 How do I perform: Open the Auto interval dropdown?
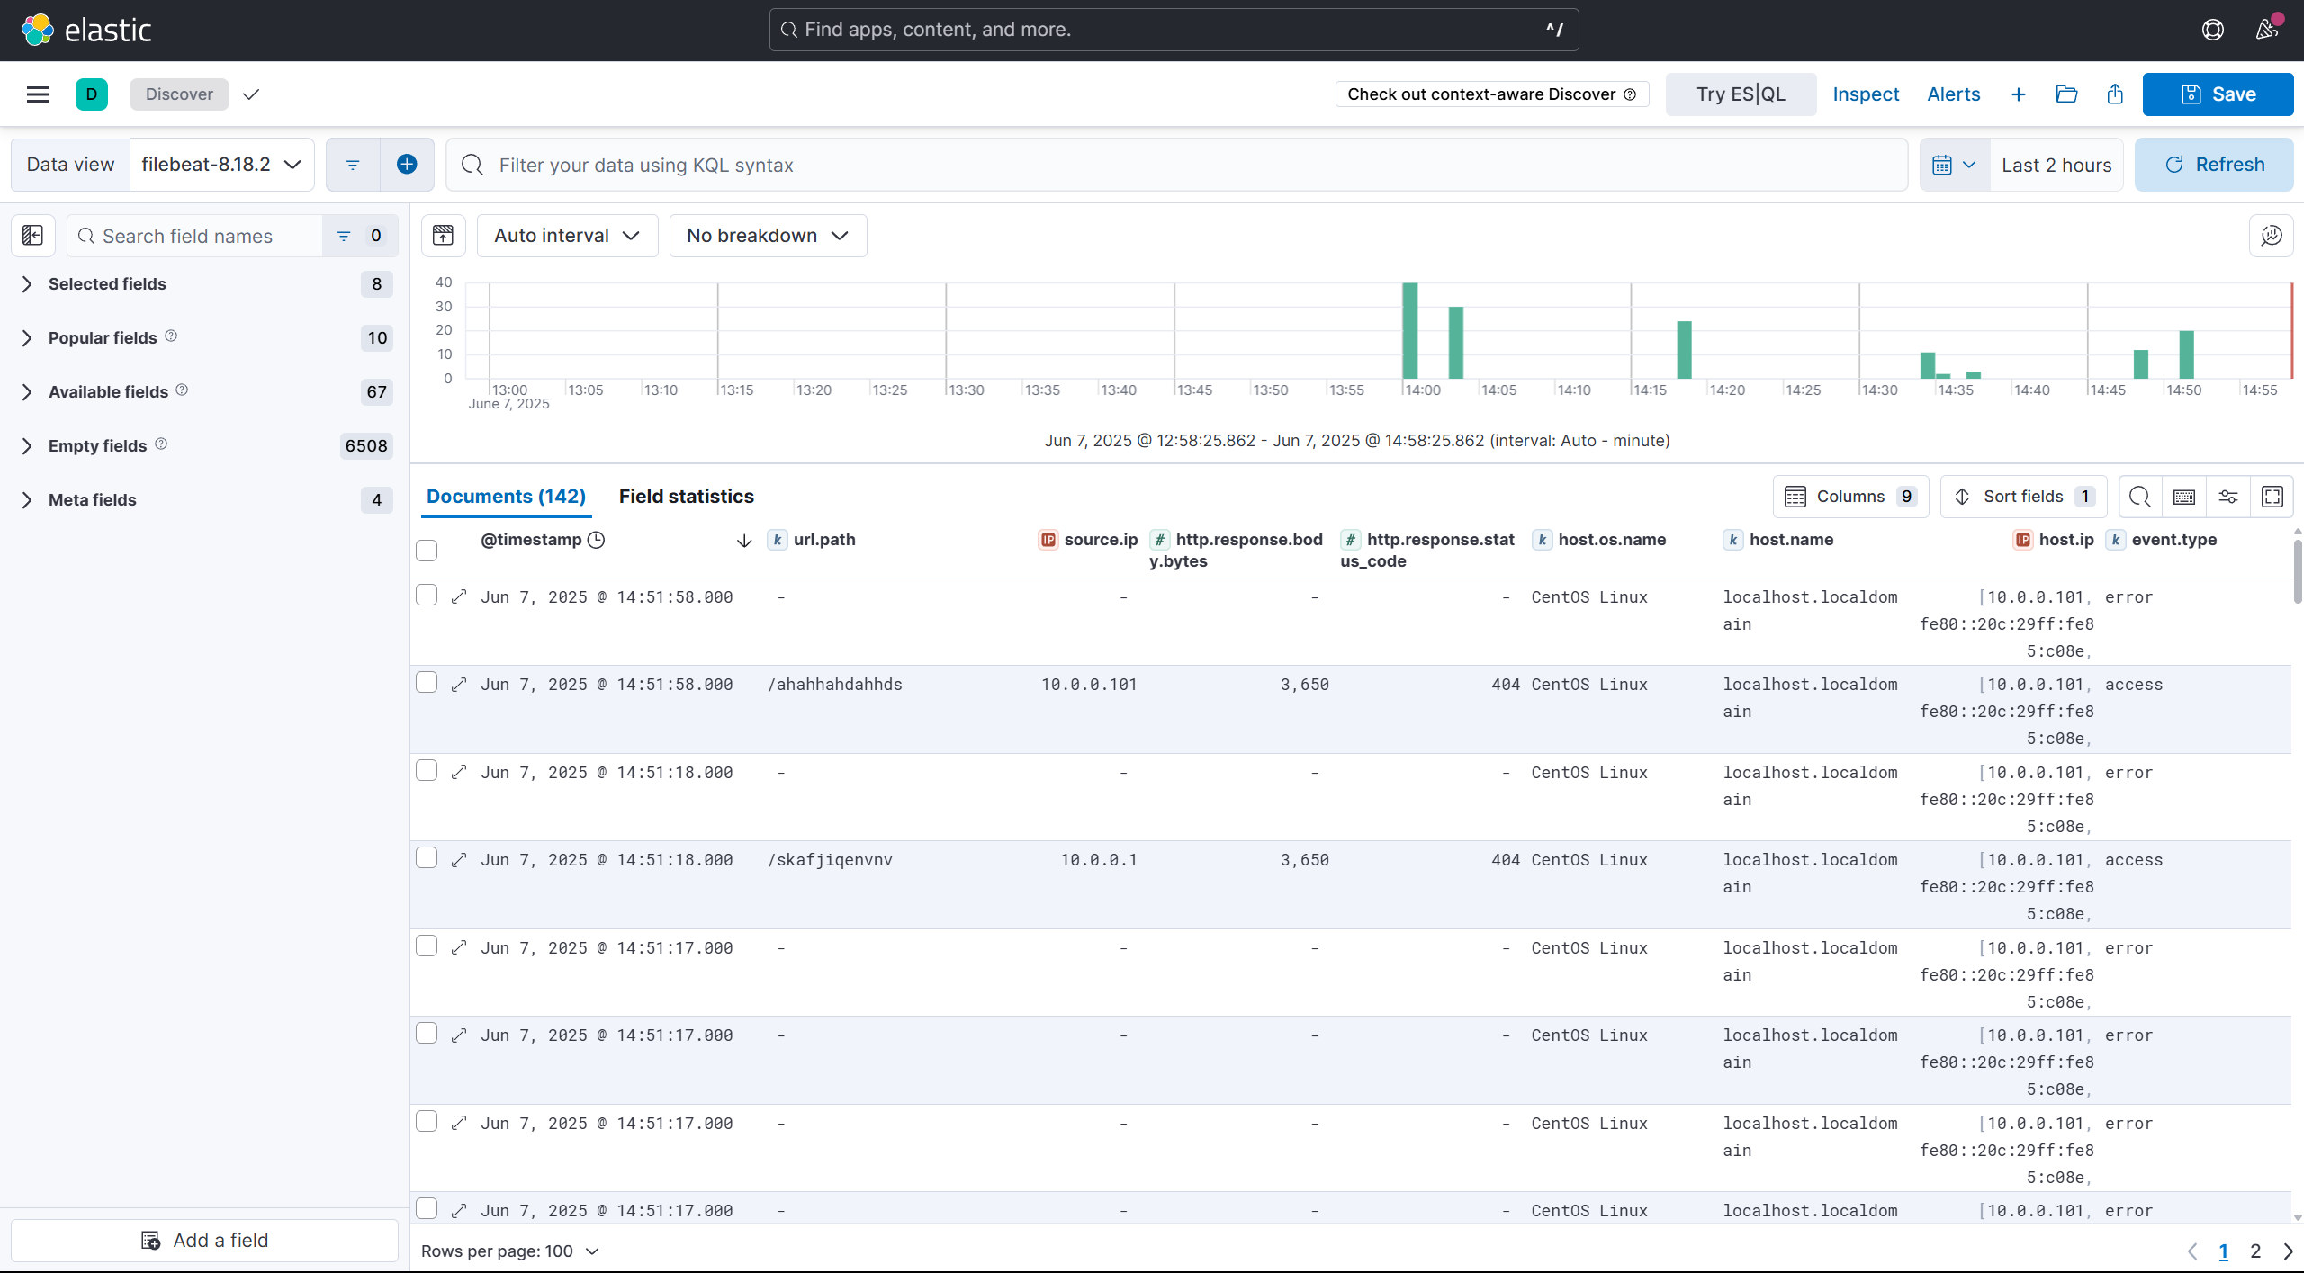pos(567,236)
